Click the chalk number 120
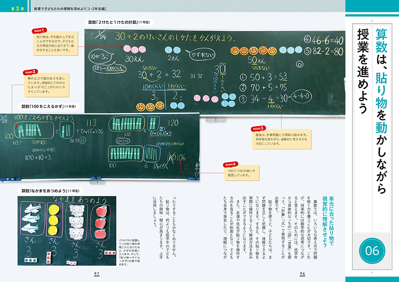This screenshot has width=399, height=282. [173, 124]
